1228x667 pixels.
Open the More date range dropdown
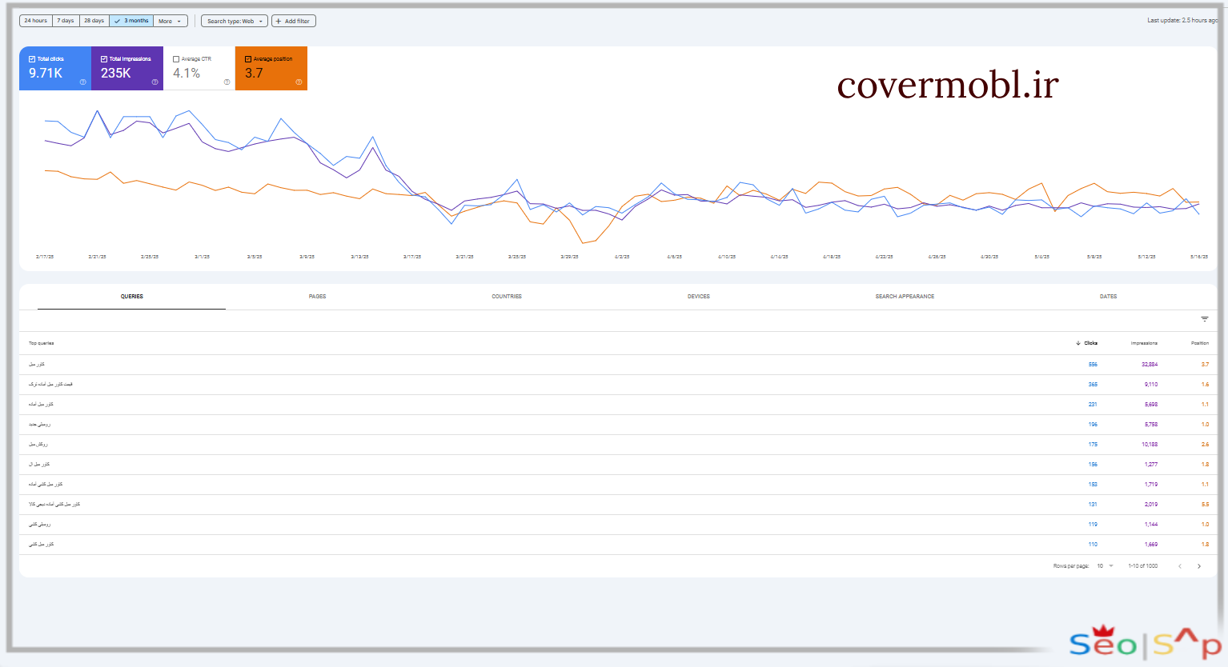(x=171, y=21)
